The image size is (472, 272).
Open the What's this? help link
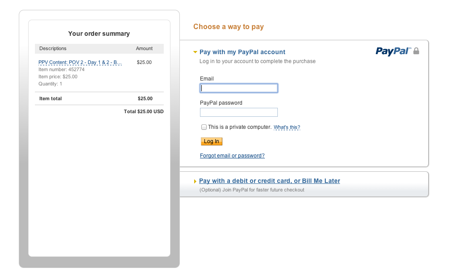287,127
